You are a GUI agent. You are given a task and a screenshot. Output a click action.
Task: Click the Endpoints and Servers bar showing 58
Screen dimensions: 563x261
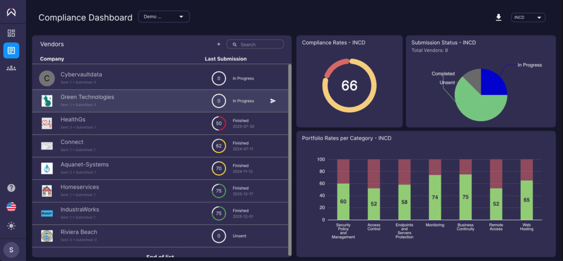click(404, 202)
